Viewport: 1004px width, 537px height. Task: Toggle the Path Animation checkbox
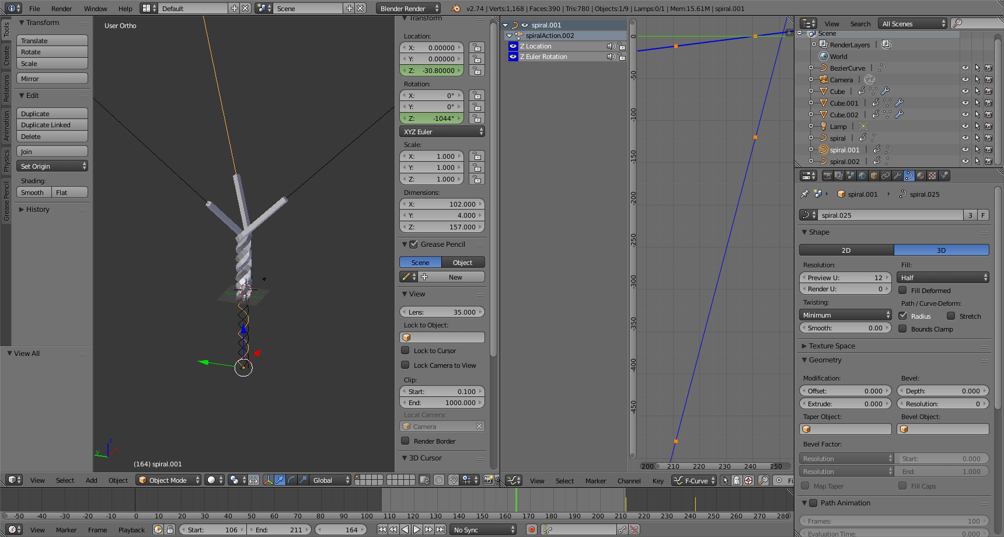pyautogui.click(x=813, y=503)
